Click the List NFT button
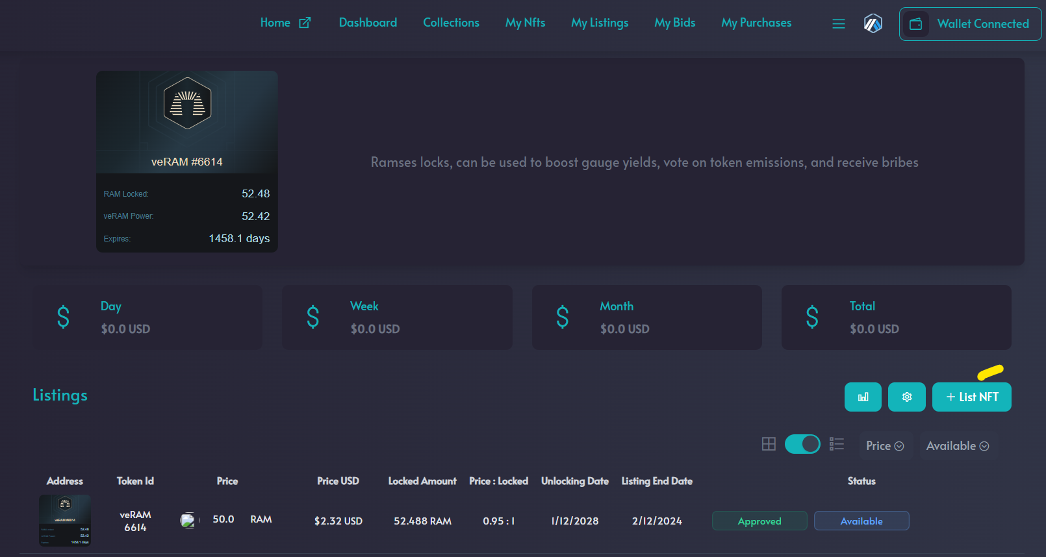This screenshot has width=1046, height=557. [x=971, y=397]
